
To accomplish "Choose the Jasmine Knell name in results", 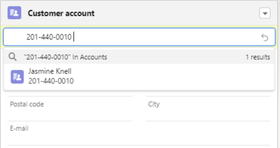I will point(50,71).
